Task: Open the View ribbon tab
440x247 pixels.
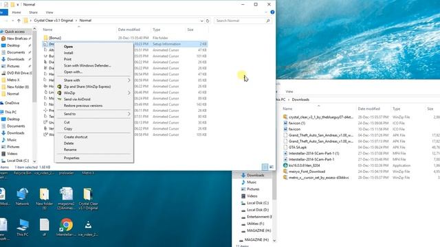Action: click(49, 12)
